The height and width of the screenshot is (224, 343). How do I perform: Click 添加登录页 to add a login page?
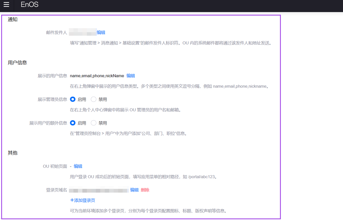tap(84, 200)
